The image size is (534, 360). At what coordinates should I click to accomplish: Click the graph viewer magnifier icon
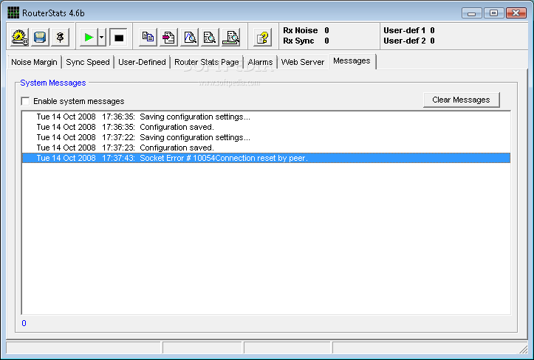(189, 37)
